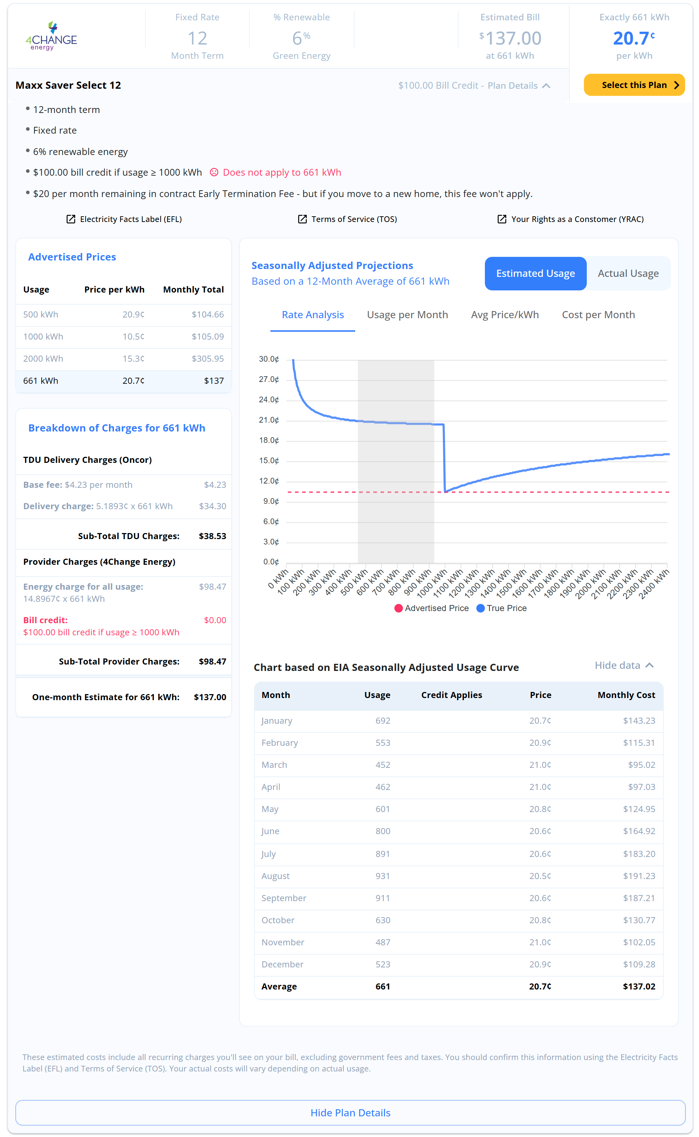
Task: Click the Select this Plan button
Action: (634, 85)
